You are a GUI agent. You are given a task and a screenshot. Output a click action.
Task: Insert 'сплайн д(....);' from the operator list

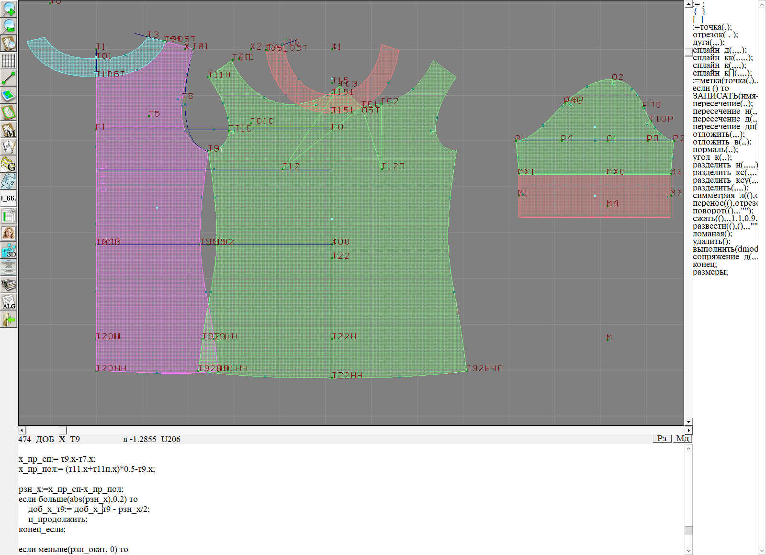(720, 50)
